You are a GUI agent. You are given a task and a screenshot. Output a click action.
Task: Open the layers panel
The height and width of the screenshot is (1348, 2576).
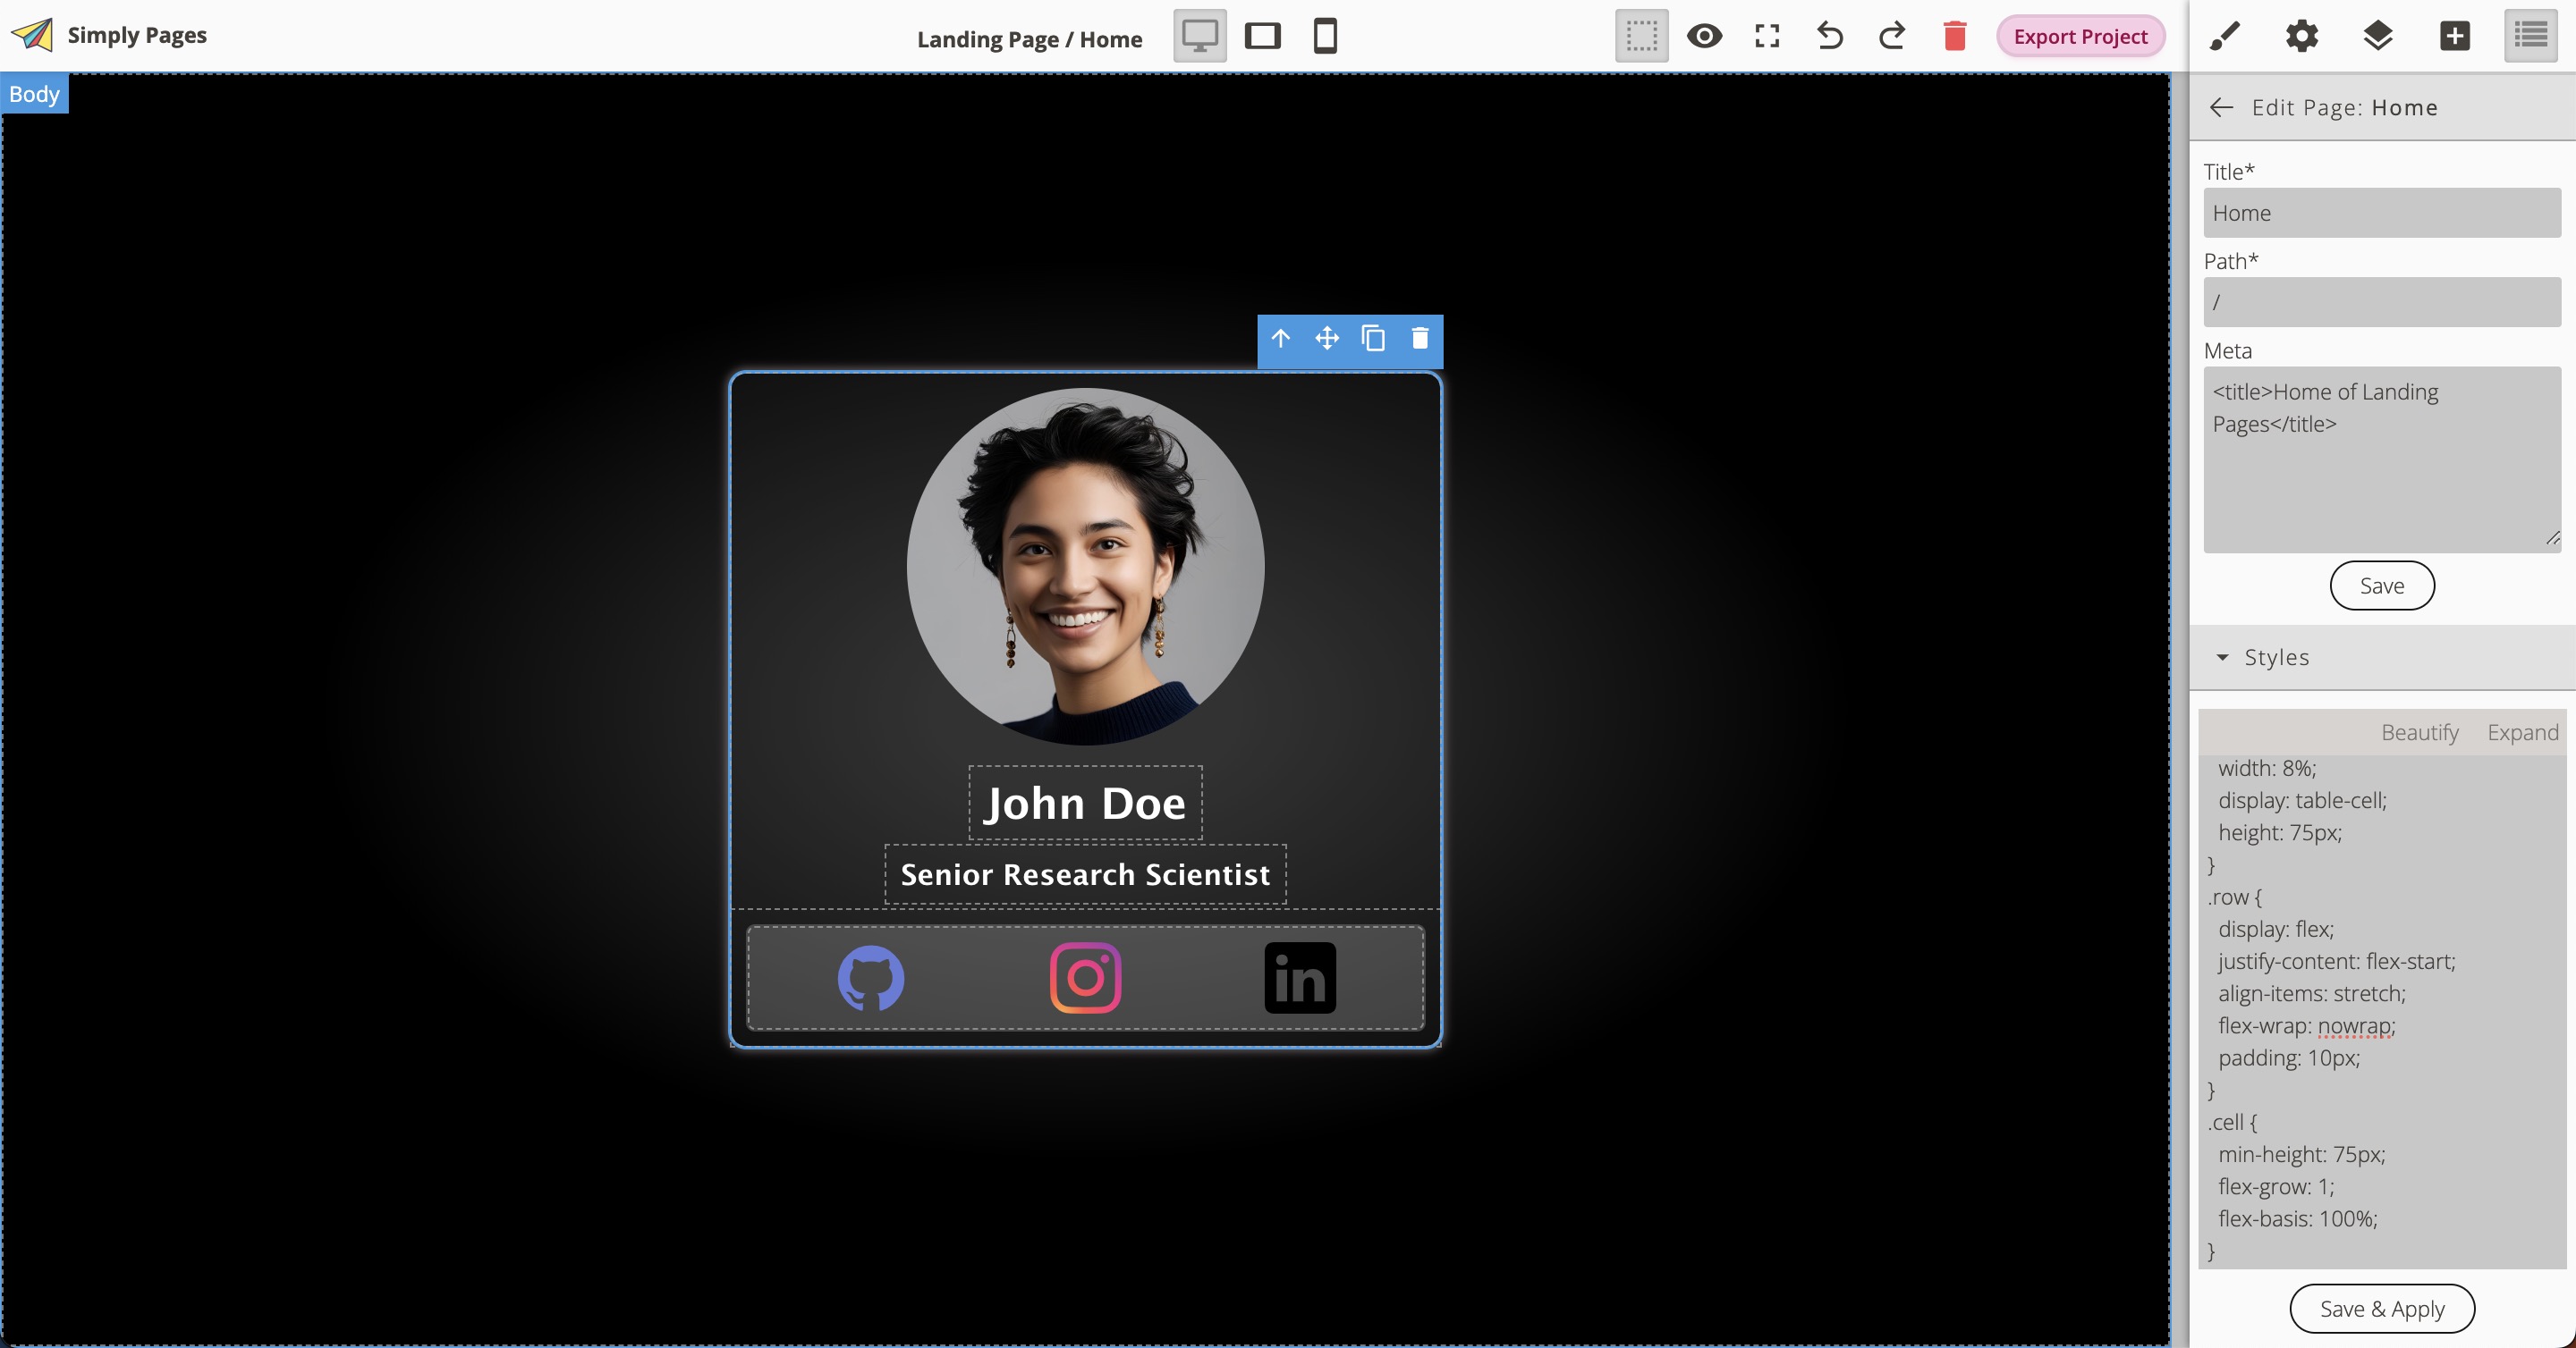[x=2379, y=36]
